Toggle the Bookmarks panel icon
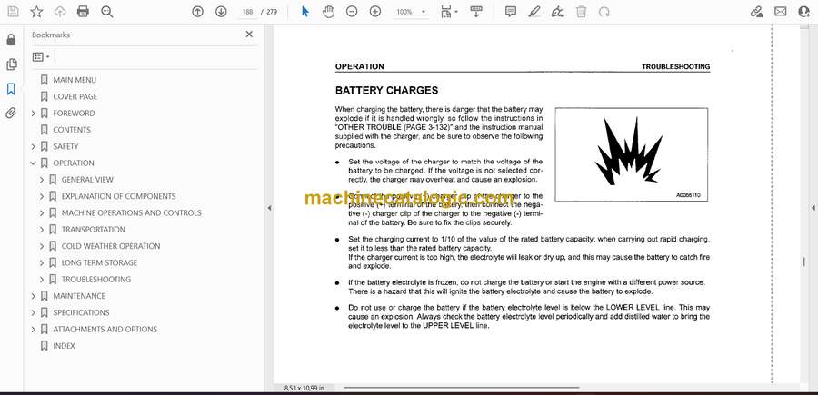The image size is (818, 395). click(11, 89)
